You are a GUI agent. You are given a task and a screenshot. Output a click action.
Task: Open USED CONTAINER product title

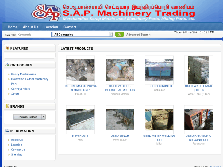159,86
